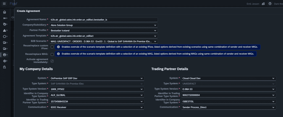Click the Create Agreement dialog title

[x=28, y=11]
